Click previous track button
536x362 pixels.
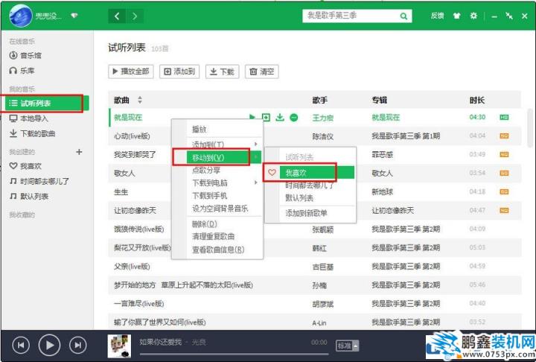point(21,345)
